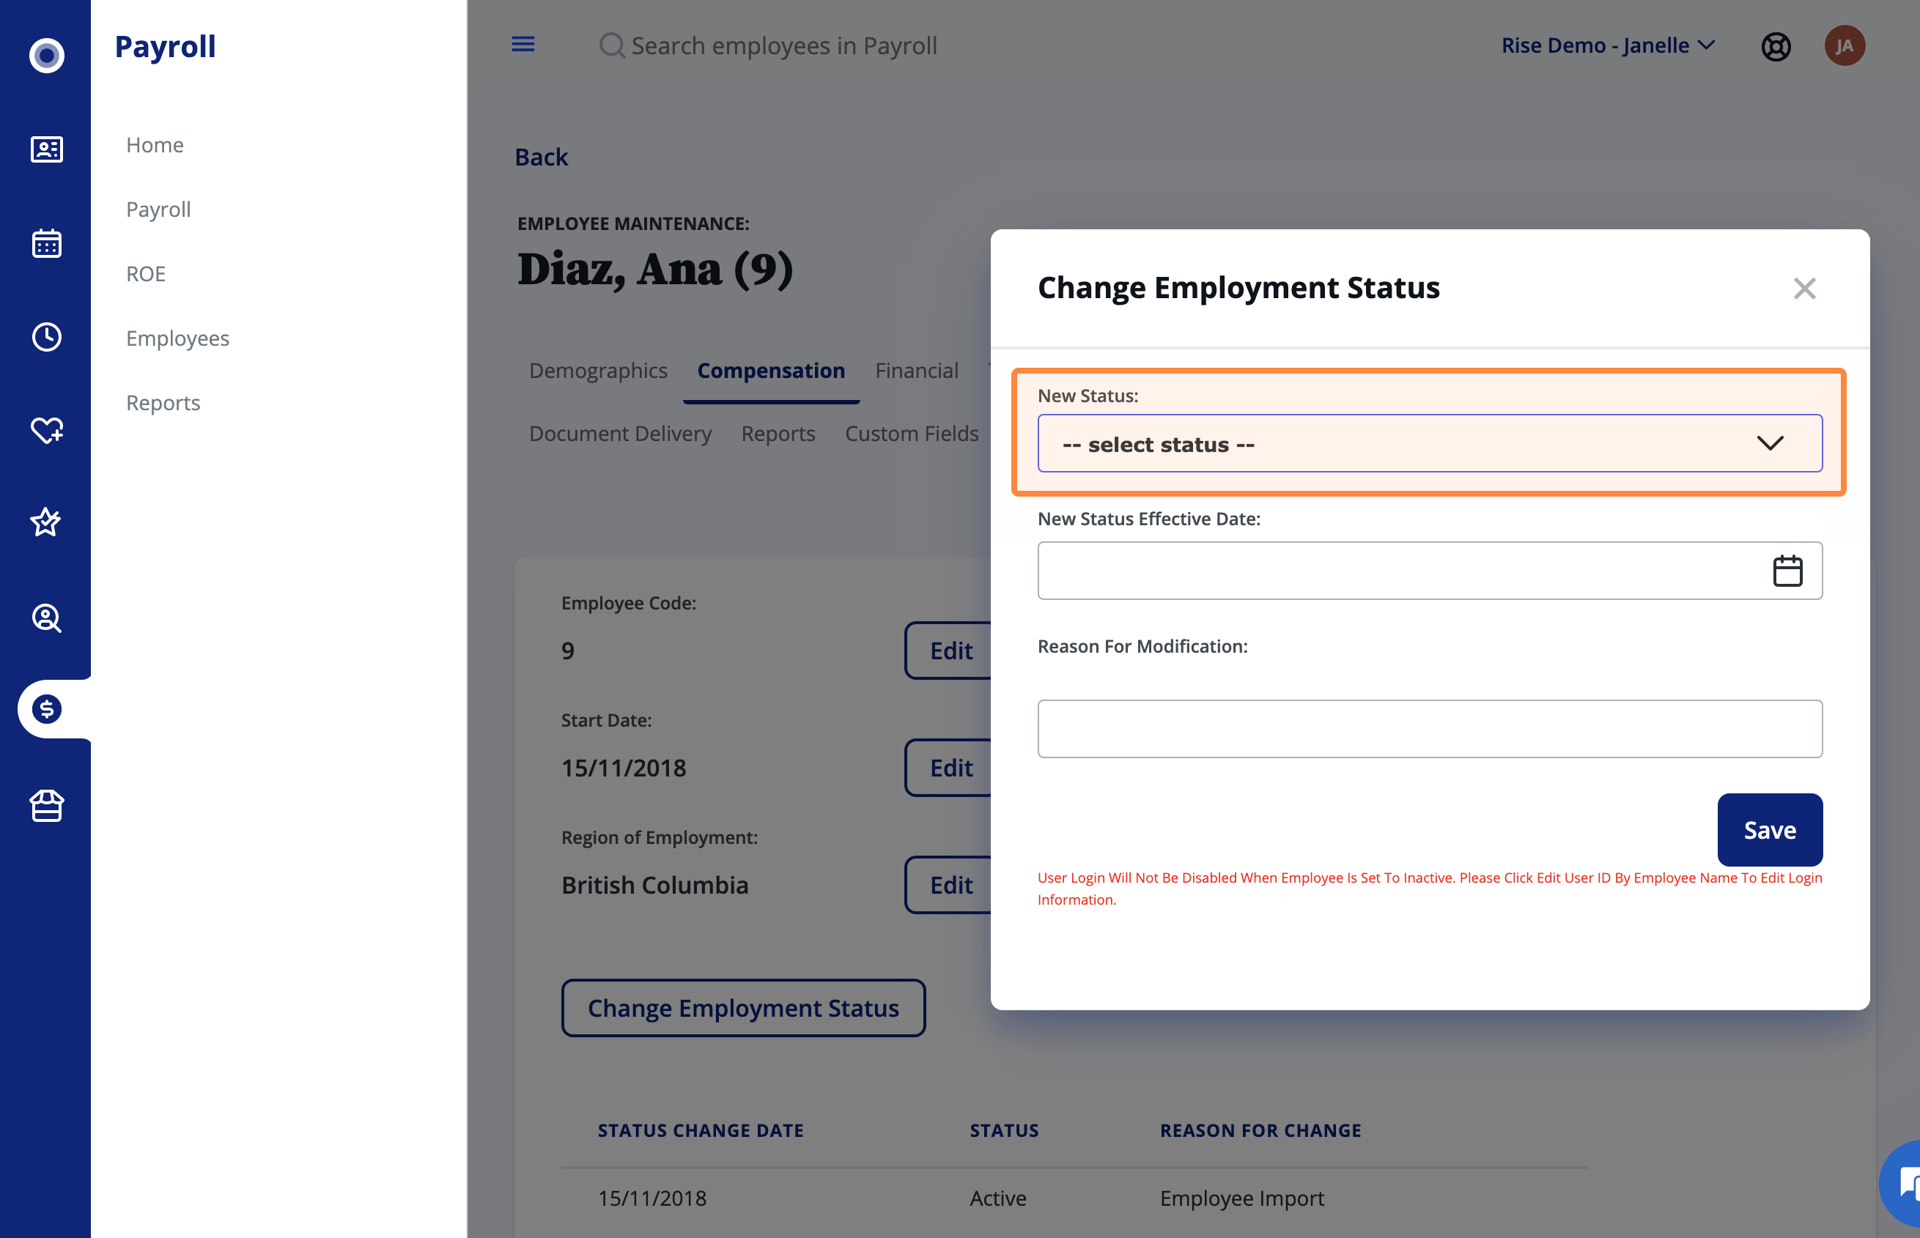Open Reports in Payroll side menu
The image size is (1920, 1238).
(163, 403)
